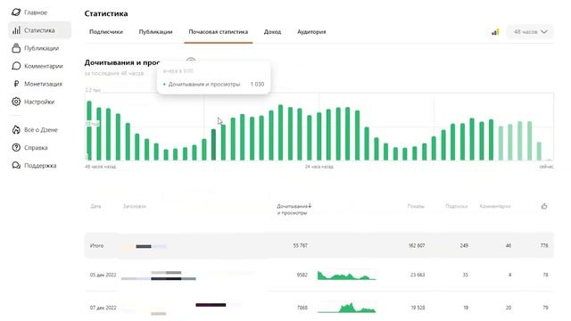Switch to the Доход tab

coord(272,32)
